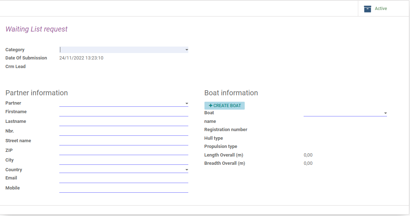Focus the Firstname input field
This screenshot has height=216, width=410.
(124, 113)
